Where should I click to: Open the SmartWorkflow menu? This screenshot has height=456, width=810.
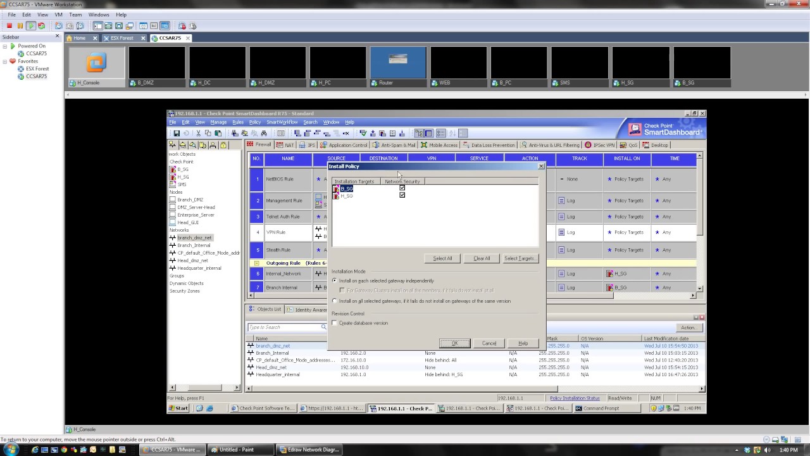click(x=282, y=122)
